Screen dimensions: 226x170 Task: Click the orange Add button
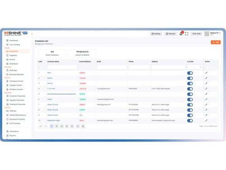coord(216,42)
